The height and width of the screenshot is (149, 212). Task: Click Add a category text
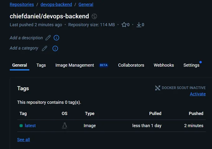pyautogui.click(x=24, y=48)
